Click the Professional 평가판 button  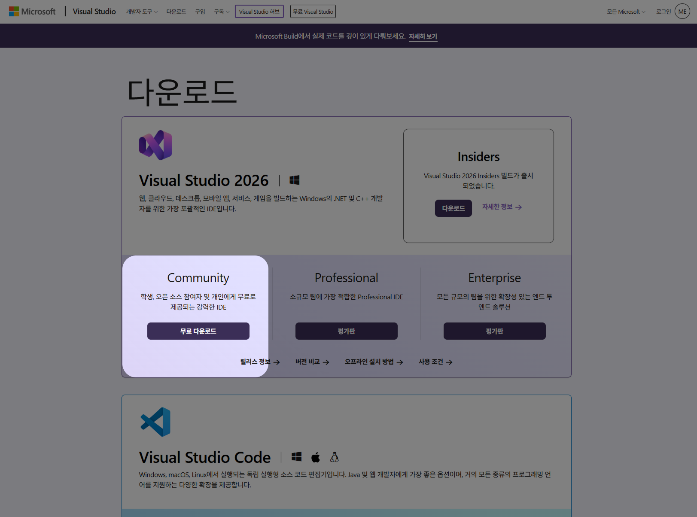click(x=347, y=331)
